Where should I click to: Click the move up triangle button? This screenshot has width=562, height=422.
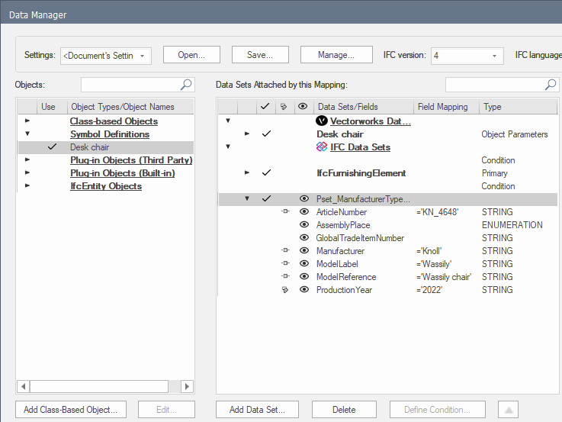point(509,410)
